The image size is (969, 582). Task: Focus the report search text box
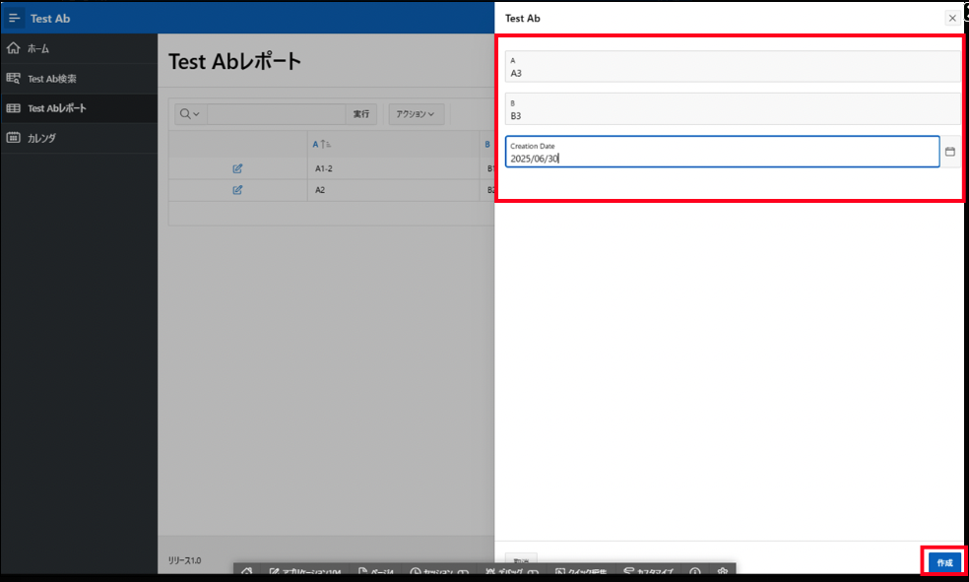(276, 114)
